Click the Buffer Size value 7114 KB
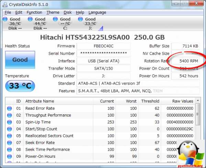 tap(185, 46)
